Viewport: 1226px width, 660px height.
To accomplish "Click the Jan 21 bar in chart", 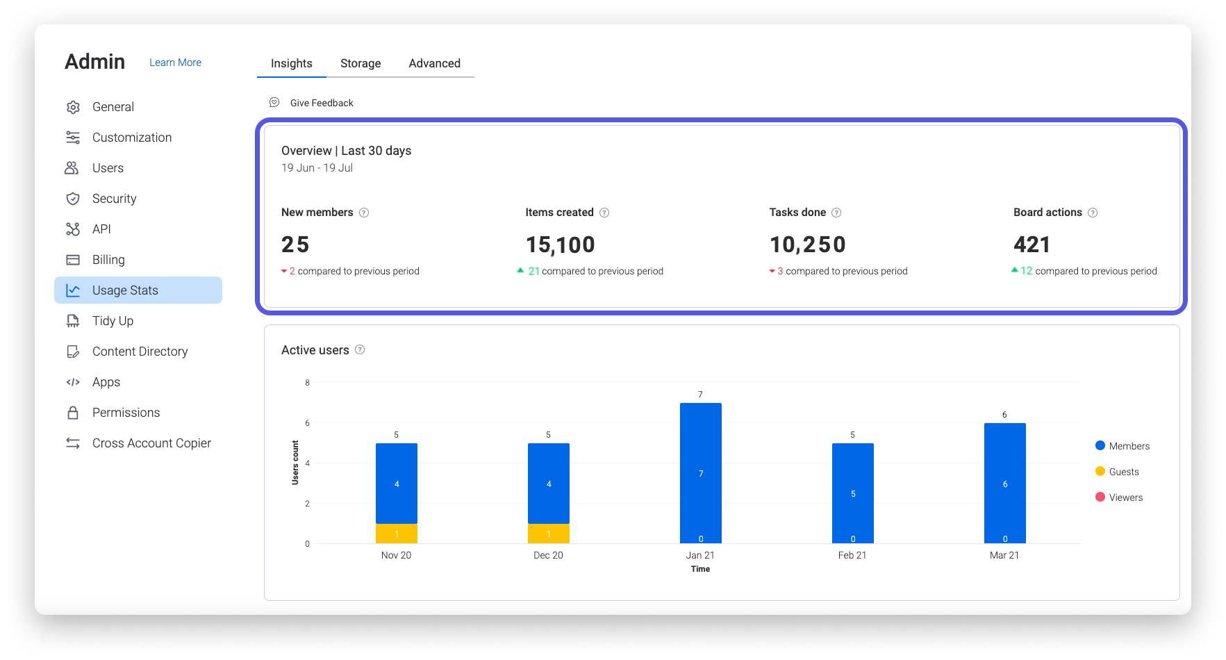I will (x=701, y=473).
